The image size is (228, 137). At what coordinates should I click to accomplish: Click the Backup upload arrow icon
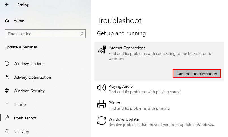click(7, 104)
